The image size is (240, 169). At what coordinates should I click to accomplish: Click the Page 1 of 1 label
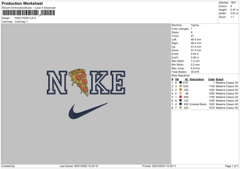click(232, 166)
